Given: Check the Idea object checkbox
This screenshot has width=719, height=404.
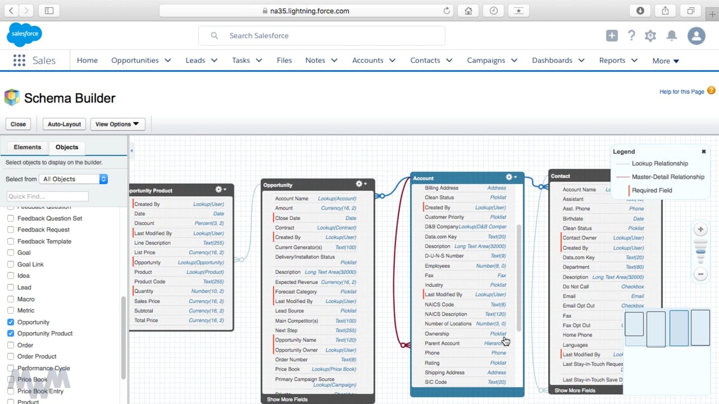Looking at the screenshot, I should pyautogui.click(x=11, y=276).
